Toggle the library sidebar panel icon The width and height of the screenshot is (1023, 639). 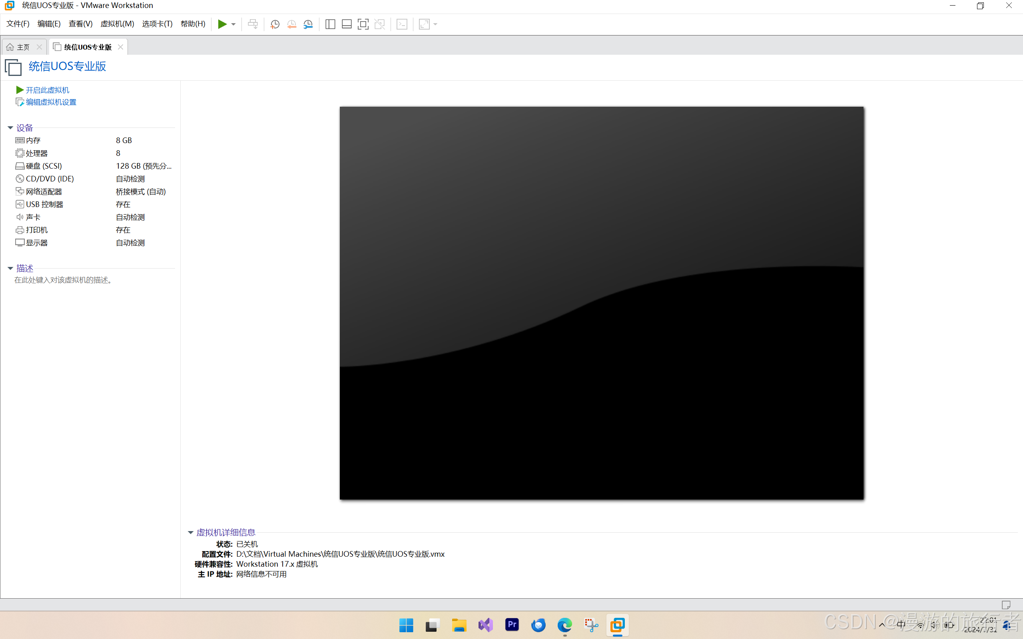(330, 24)
